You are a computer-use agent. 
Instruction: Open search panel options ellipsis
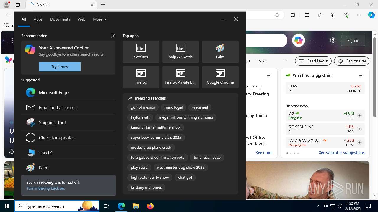coord(224,19)
